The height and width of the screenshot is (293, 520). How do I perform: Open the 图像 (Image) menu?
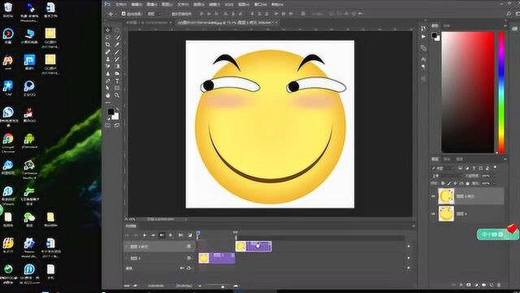(152, 5)
